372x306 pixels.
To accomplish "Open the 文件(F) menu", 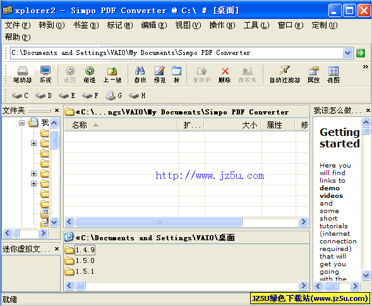I will click(18, 25).
